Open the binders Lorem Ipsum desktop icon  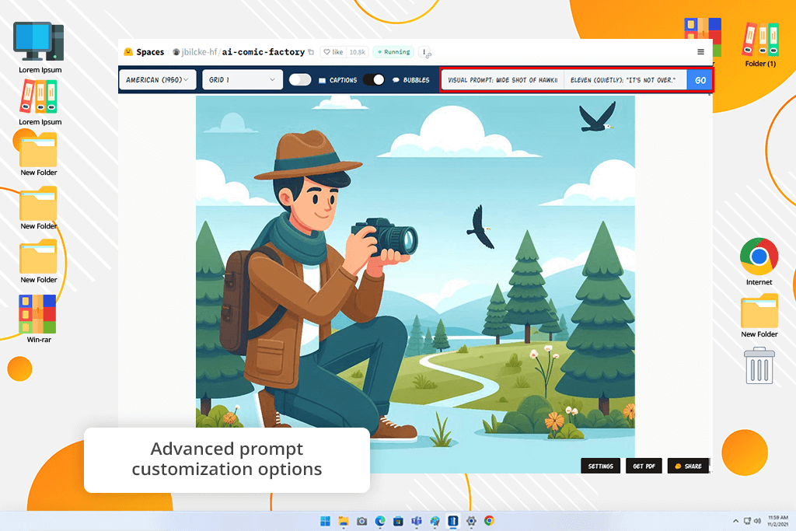pyautogui.click(x=40, y=103)
